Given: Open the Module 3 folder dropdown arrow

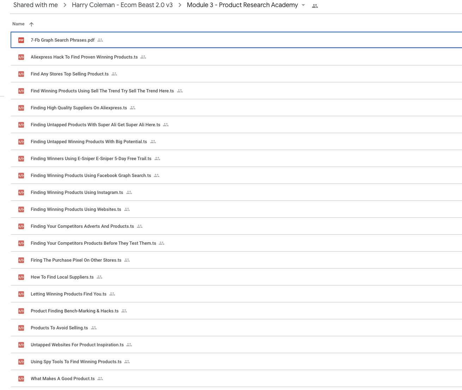Looking at the screenshot, I should coord(303,5).
